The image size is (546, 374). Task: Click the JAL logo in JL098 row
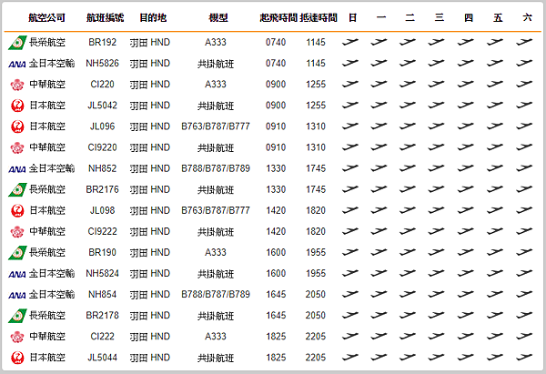[x=17, y=211]
